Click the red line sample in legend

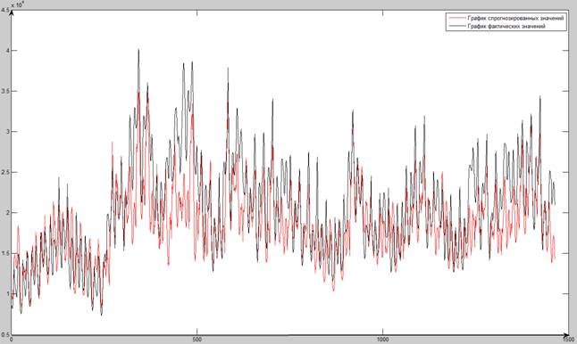click(456, 18)
